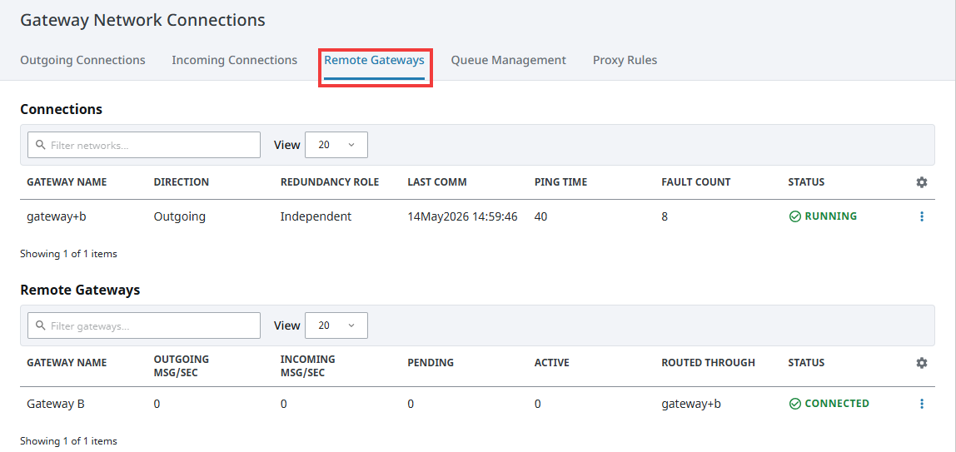Sort by FAULT COUNT column header
This screenshot has width=956, height=452.
[695, 182]
